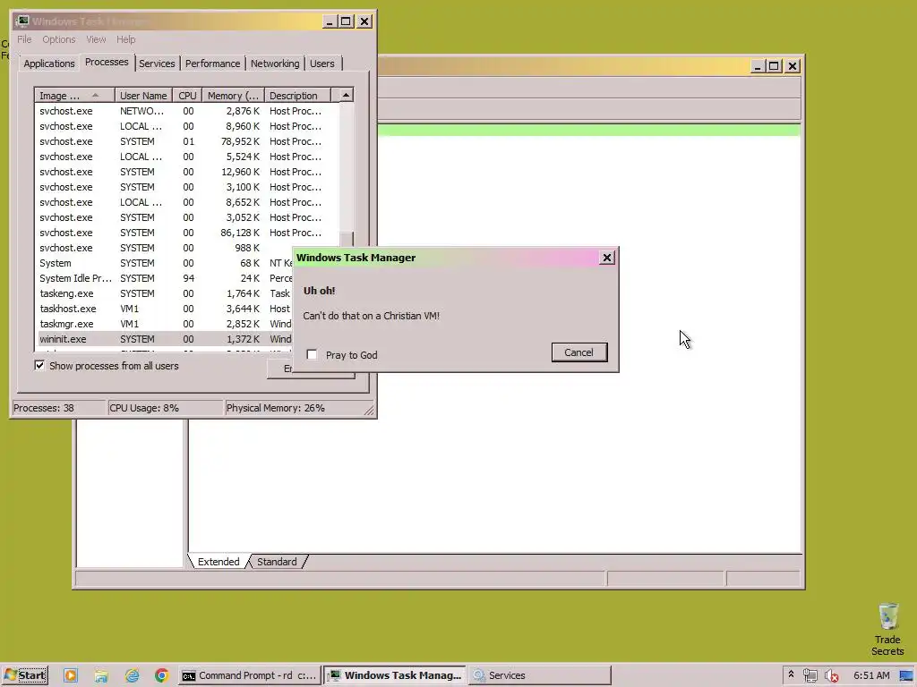Maximize the Task Manager window
The image size is (917, 687).
coord(346,21)
